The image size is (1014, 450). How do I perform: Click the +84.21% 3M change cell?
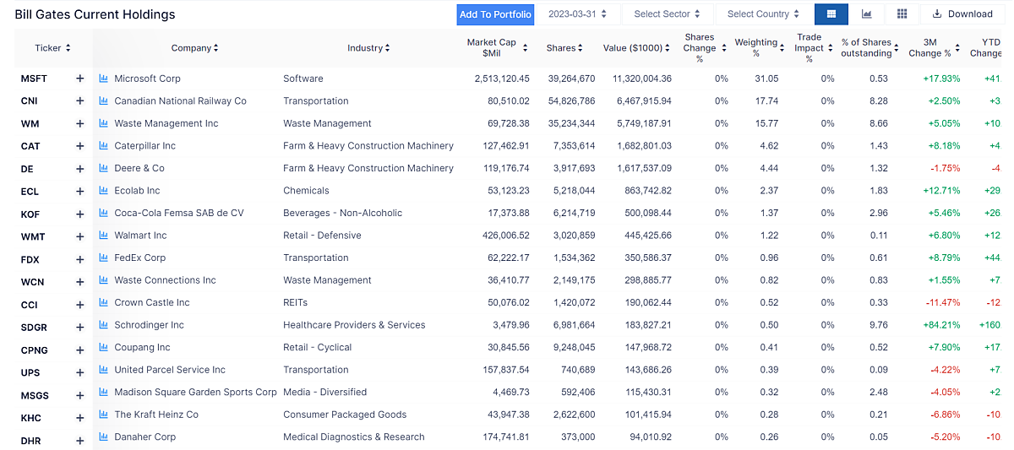pyautogui.click(x=941, y=325)
